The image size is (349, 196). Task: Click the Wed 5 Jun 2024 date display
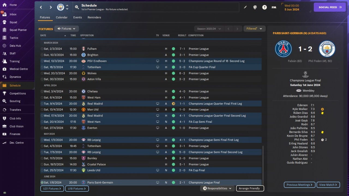pyautogui.click(x=292, y=7)
